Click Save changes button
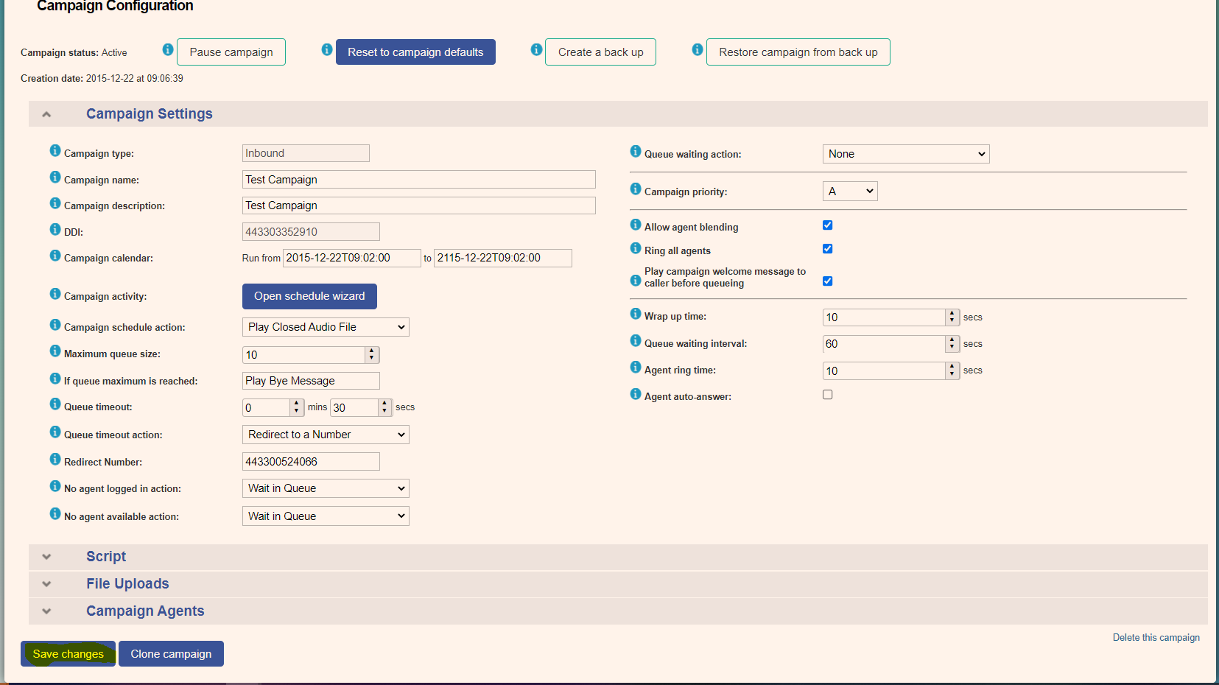This screenshot has width=1219, height=685. (x=68, y=654)
